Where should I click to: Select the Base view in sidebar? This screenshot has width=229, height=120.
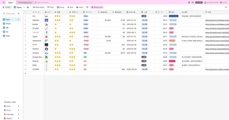(x=11, y=19)
